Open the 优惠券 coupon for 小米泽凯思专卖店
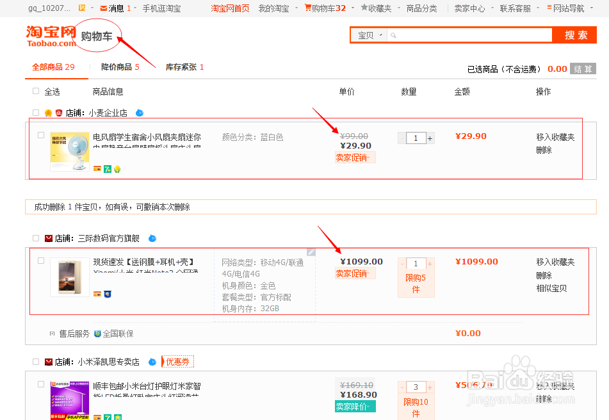 coord(178,362)
